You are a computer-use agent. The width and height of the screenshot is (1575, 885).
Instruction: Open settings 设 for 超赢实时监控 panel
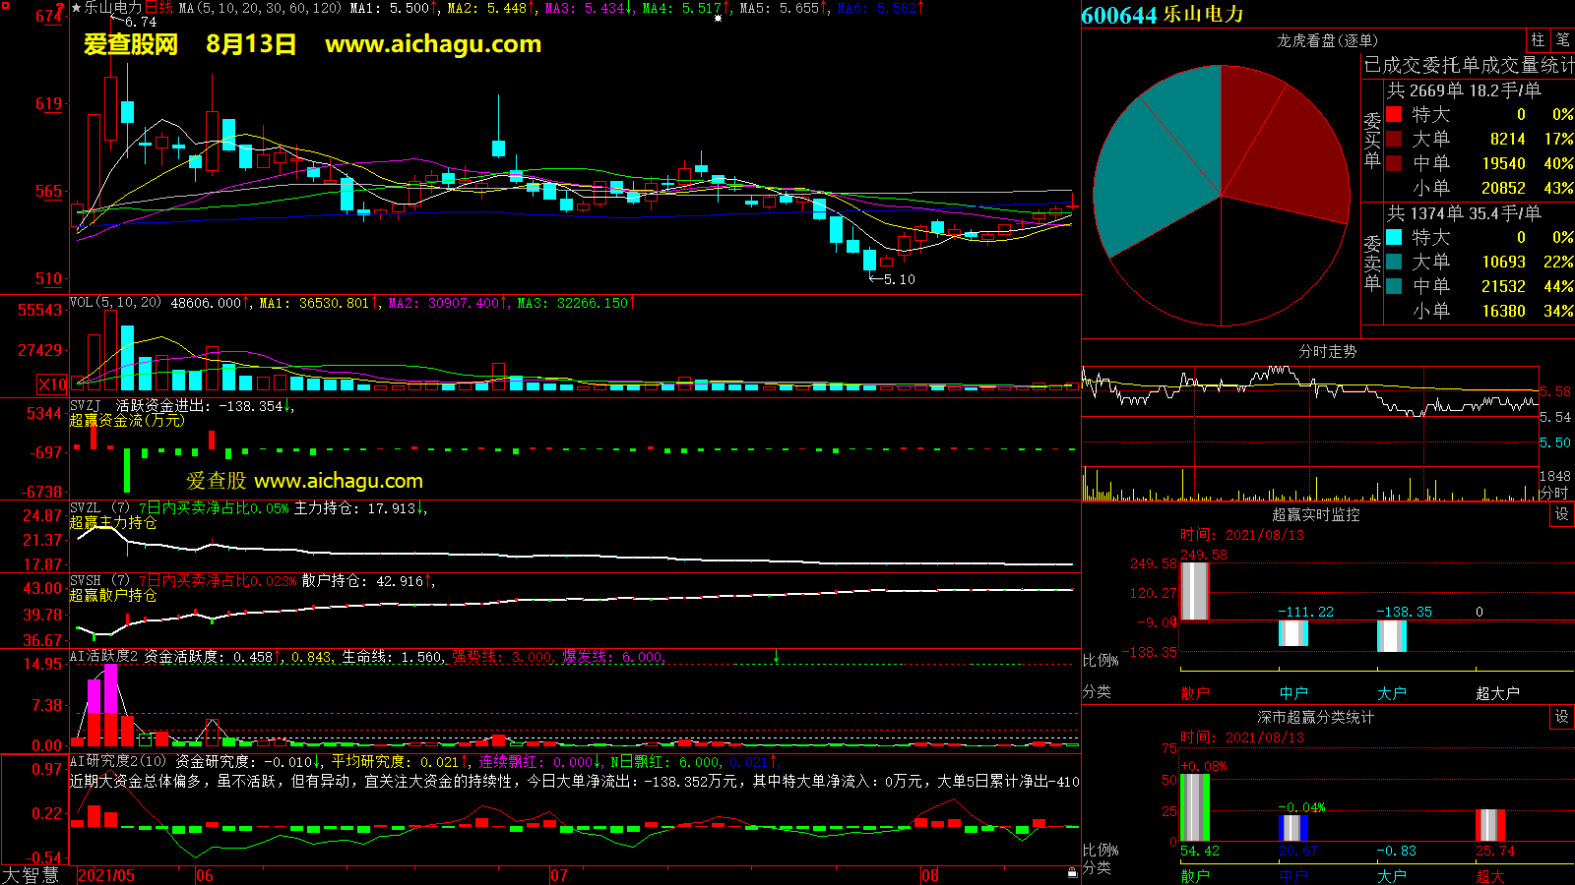tap(1562, 514)
